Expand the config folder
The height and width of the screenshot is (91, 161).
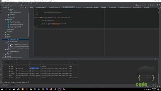(4, 35)
